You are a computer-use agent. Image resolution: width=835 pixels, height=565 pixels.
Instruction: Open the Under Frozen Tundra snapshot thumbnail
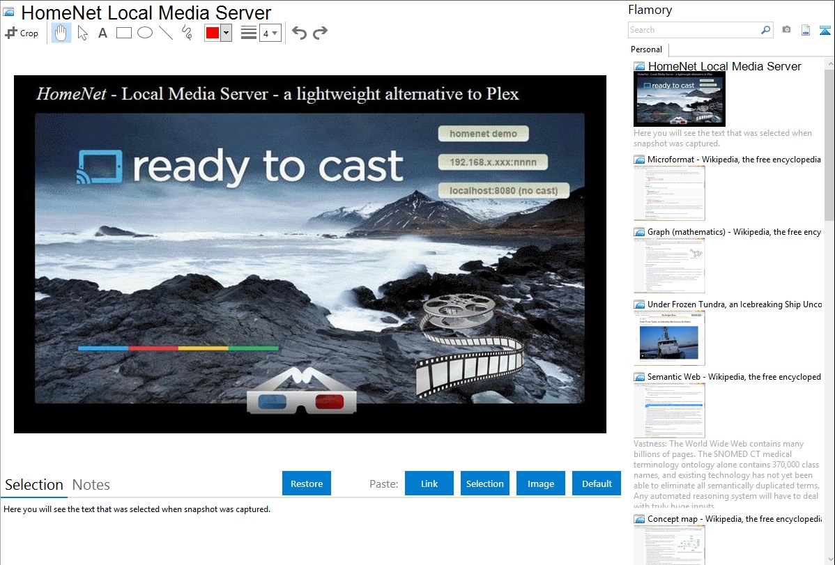669,338
